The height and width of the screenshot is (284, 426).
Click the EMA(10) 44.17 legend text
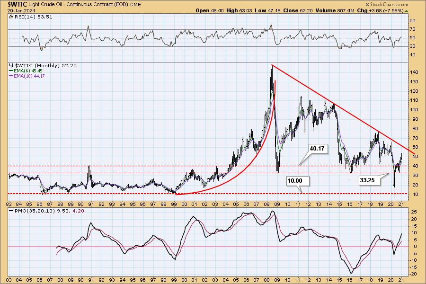tap(29, 76)
